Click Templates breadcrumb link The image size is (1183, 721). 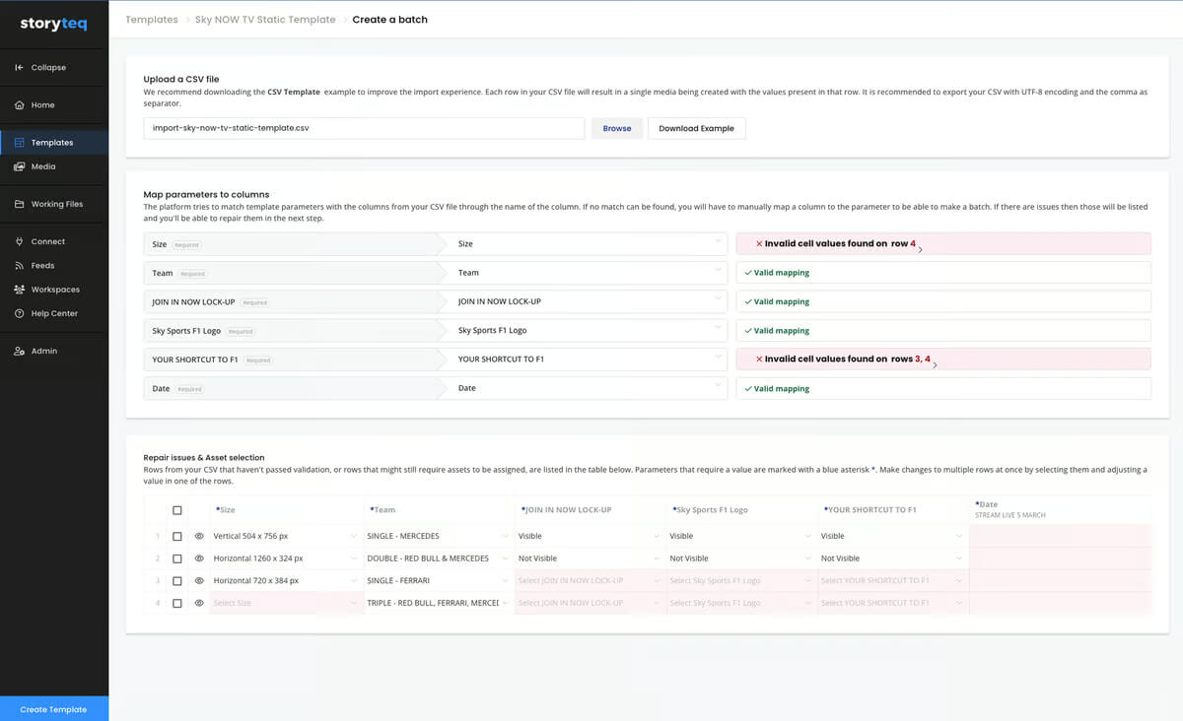tap(152, 19)
